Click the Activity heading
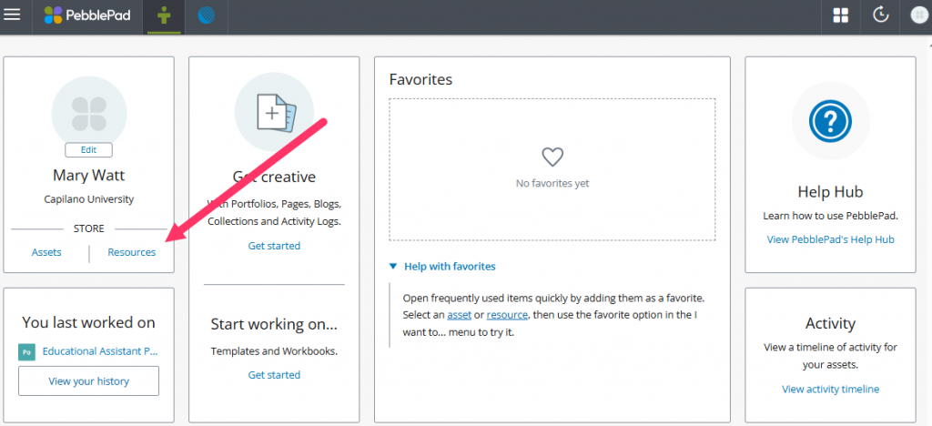The image size is (932, 426). point(830,324)
